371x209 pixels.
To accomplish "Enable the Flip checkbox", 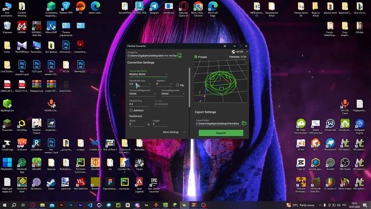I will pos(177,85).
